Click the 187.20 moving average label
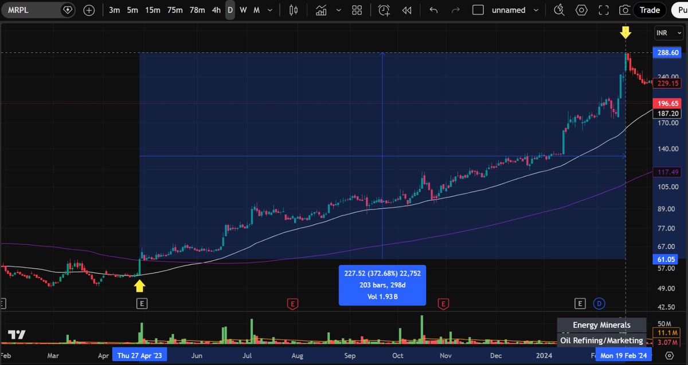Viewport: 688px width, 365px height. coord(667,114)
